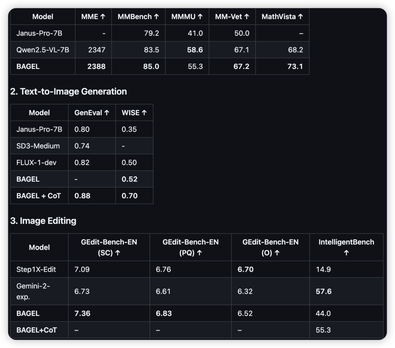Select the SD3-Medium row label
395x348 pixels.
click(38, 146)
